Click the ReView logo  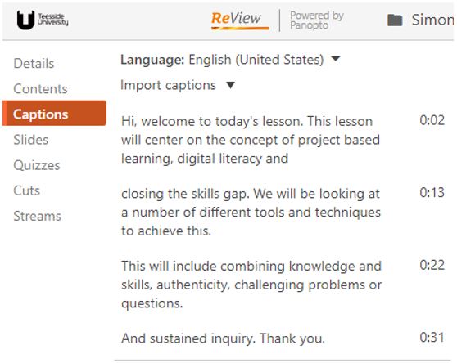click(240, 20)
